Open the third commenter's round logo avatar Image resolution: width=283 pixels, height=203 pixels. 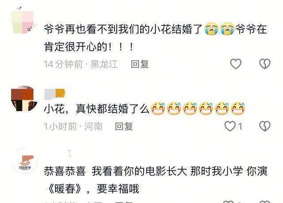click(25, 161)
